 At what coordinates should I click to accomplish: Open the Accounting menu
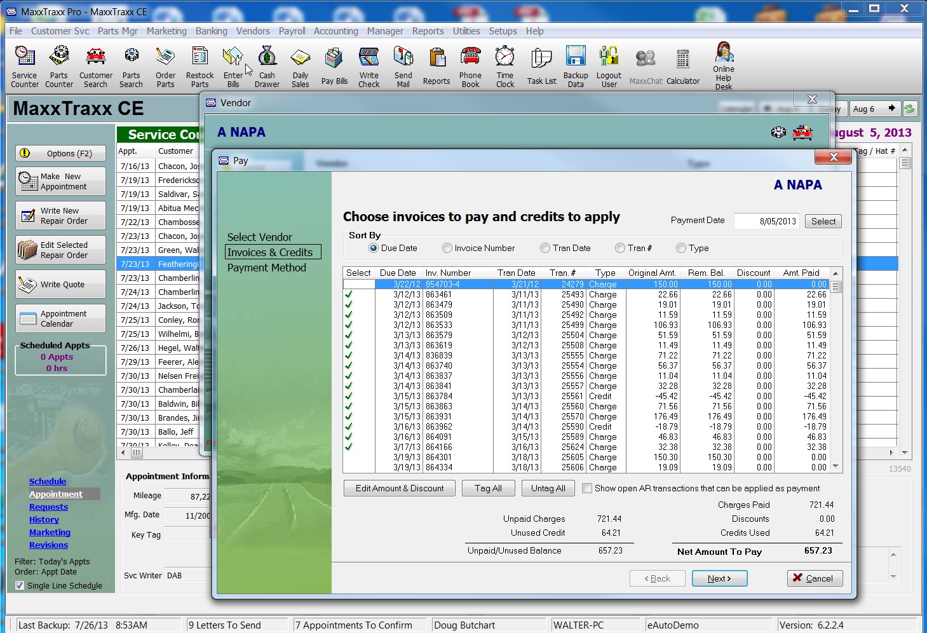click(335, 31)
